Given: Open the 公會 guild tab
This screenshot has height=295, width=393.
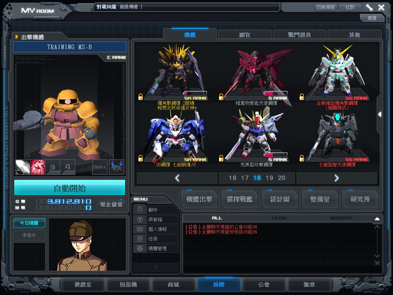Looking at the screenshot, I should click(x=264, y=285).
